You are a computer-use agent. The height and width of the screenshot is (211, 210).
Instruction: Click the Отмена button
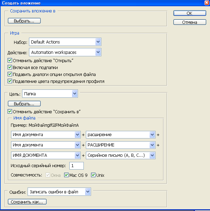tap(190, 22)
